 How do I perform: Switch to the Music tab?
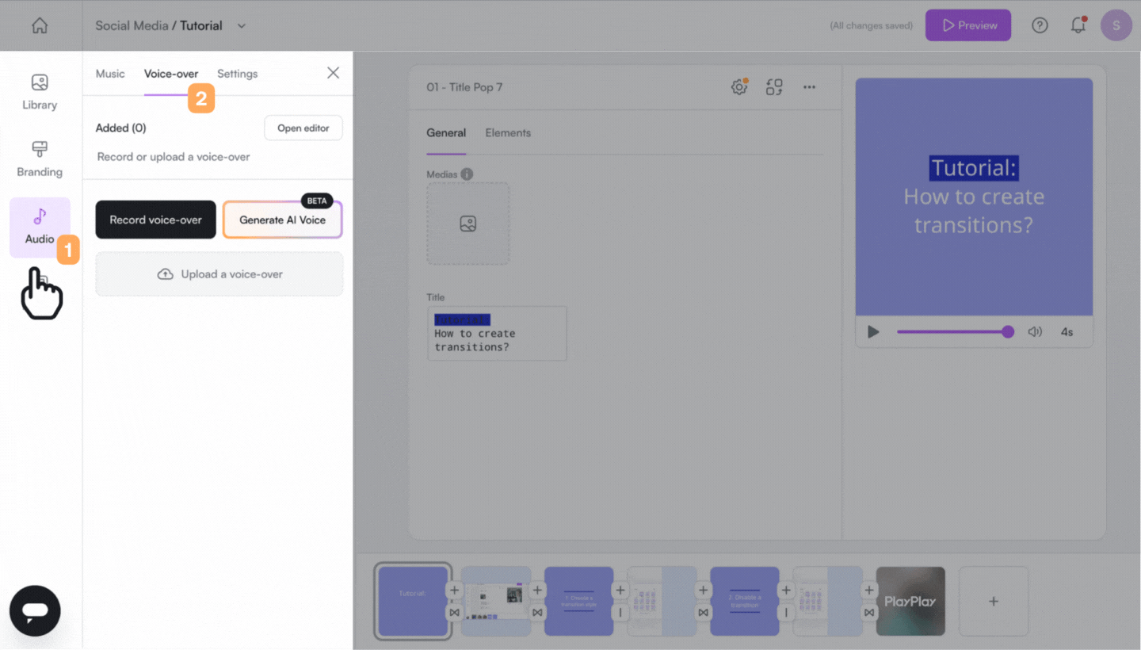110,74
